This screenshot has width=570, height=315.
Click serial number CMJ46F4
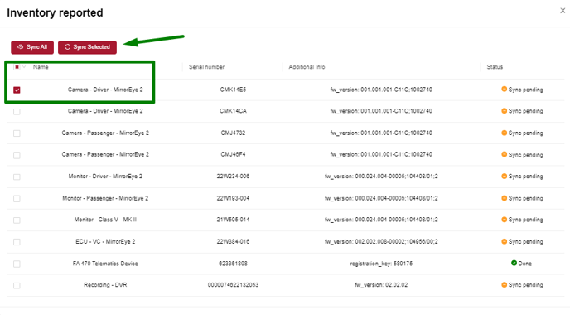click(x=233, y=154)
